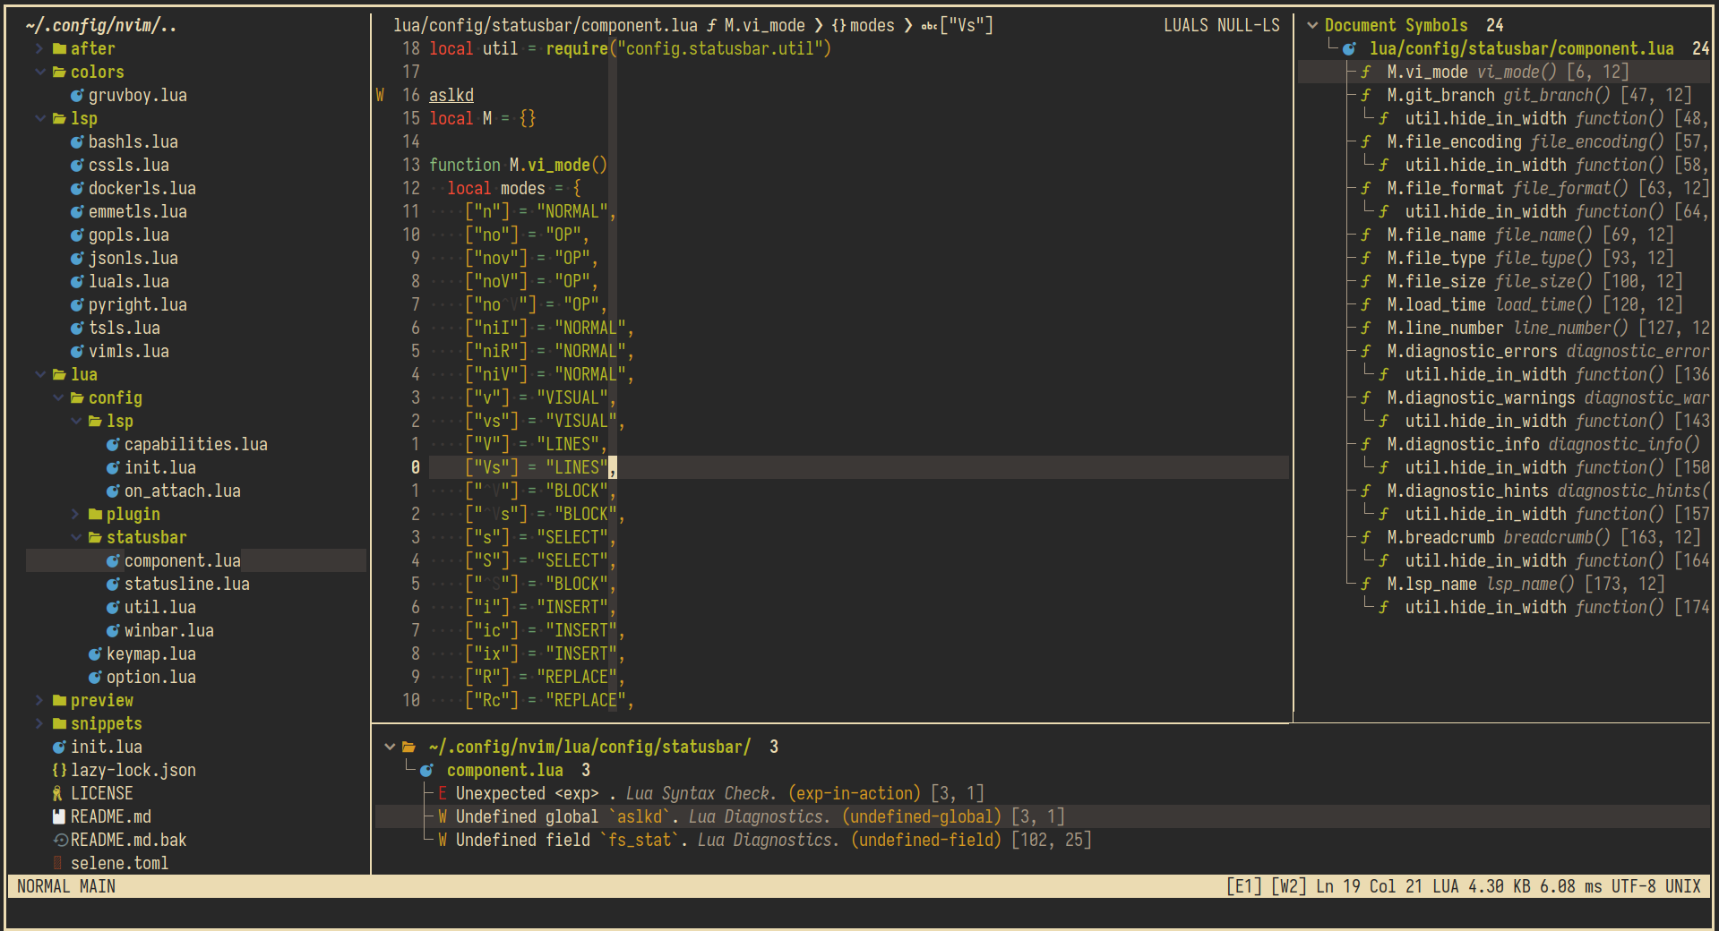Open winbar.lua in file tree

pyautogui.click(x=168, y=630)
